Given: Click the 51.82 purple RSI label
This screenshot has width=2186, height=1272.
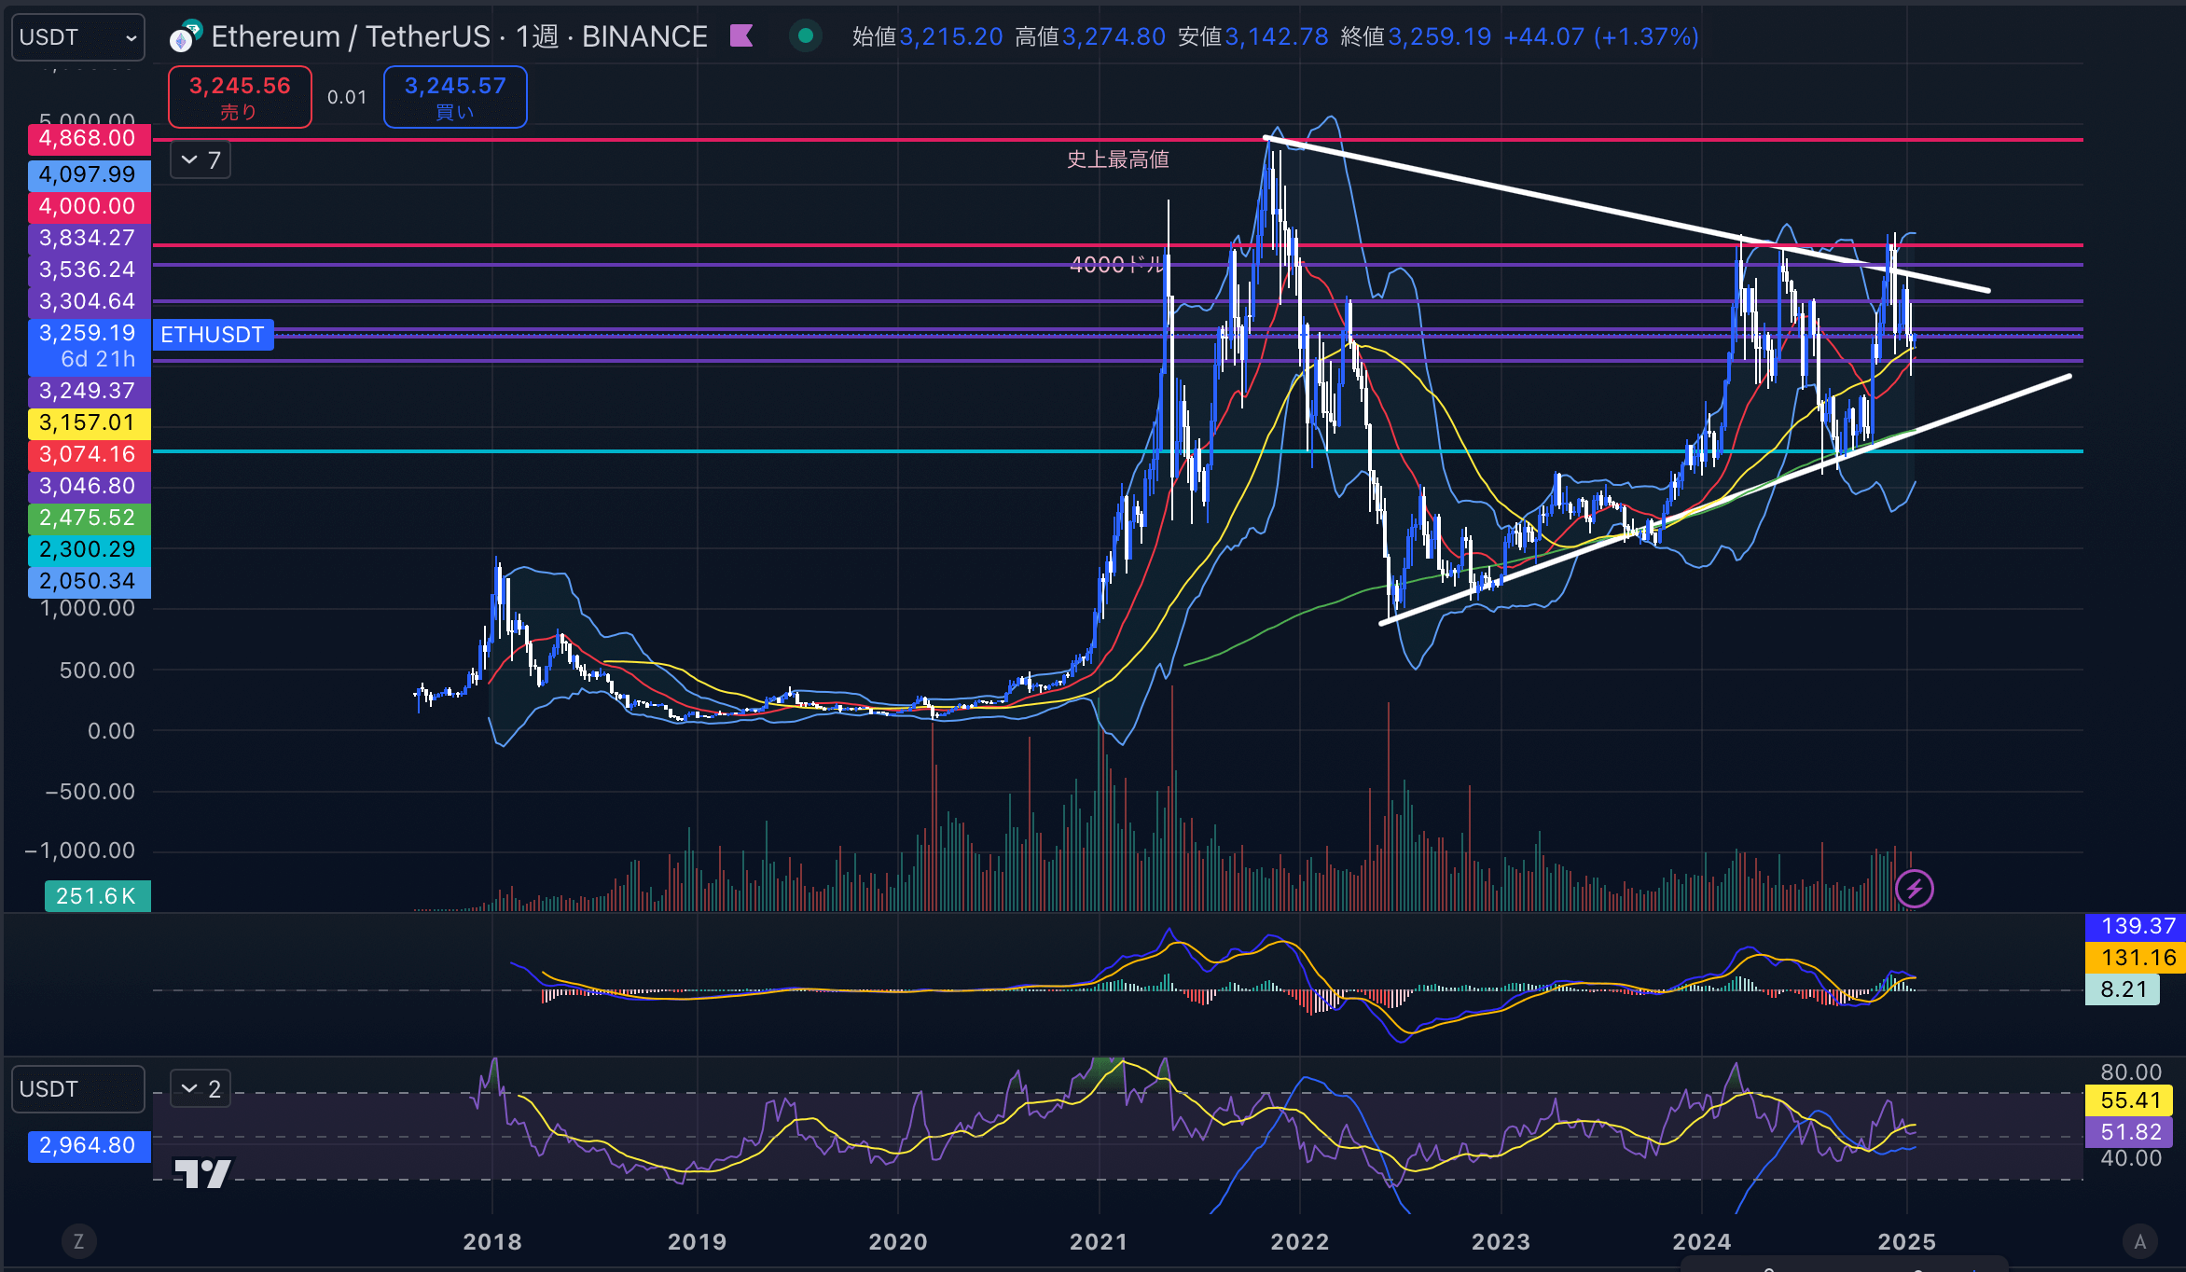Looking at the screenshot, I should 2130,1132.
